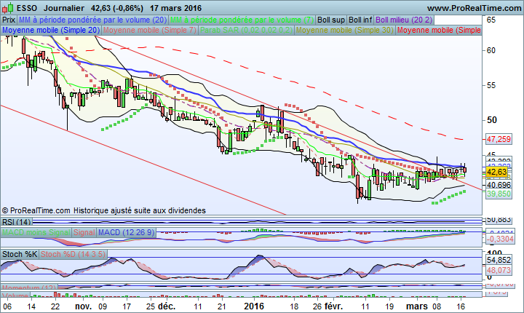Select the ESSO ticker name
Image resolution: width=524 pixels, height=313 pixels.
tap(27, 8)
